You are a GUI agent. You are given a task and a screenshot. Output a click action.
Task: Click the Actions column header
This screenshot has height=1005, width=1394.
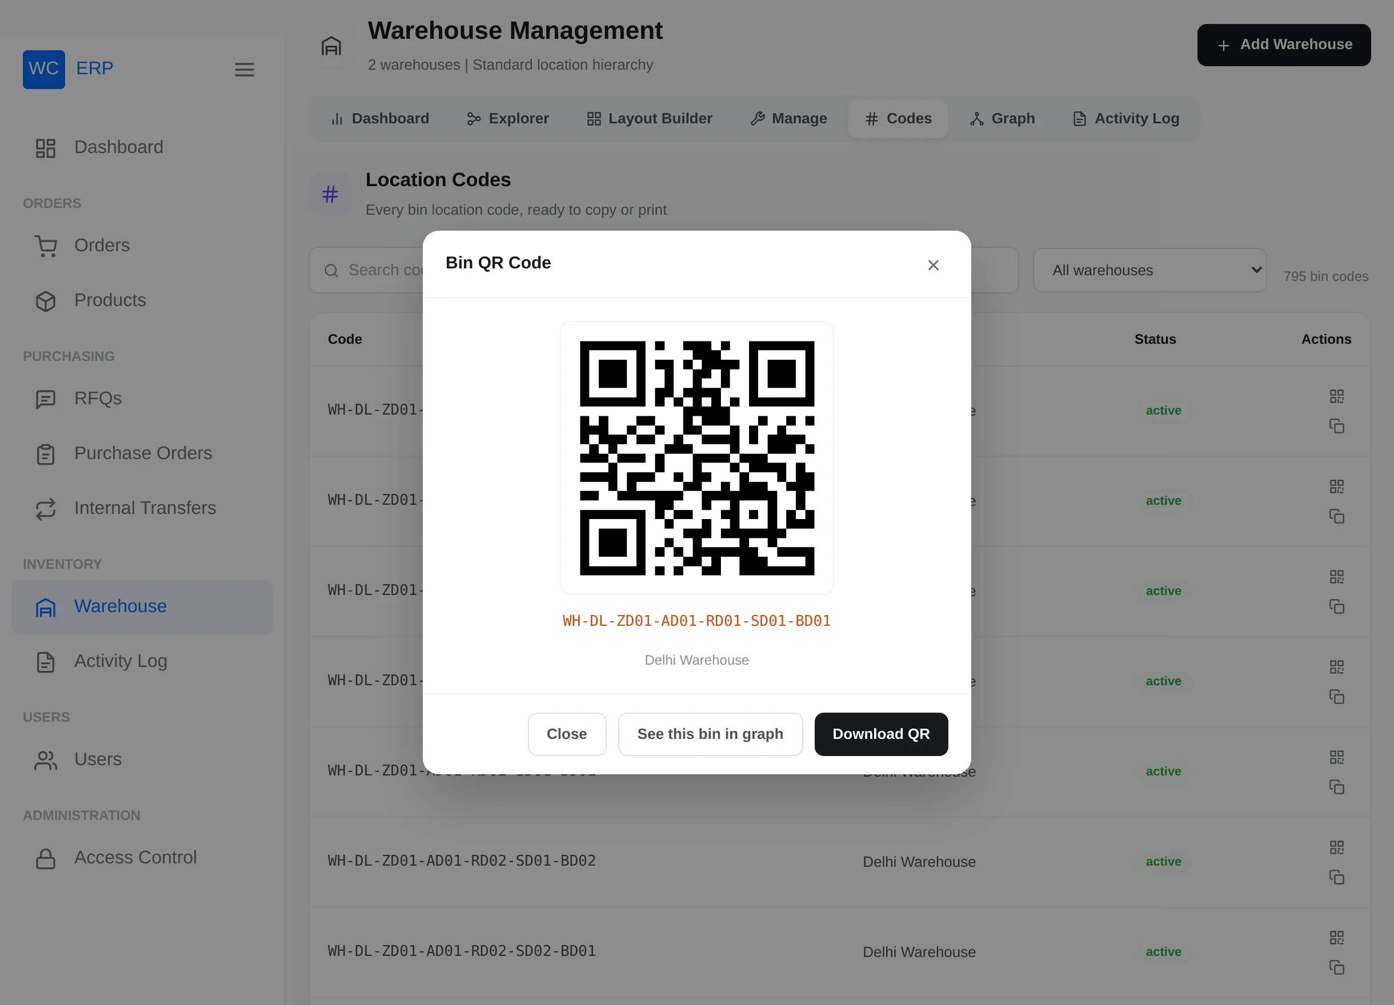1326,340
